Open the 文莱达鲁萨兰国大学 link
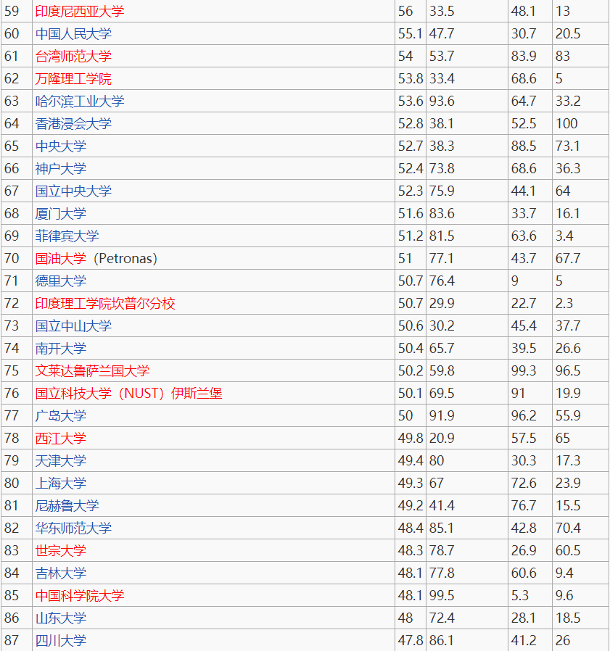Viewport: 610px width, 651px height. tap(87, 370)
